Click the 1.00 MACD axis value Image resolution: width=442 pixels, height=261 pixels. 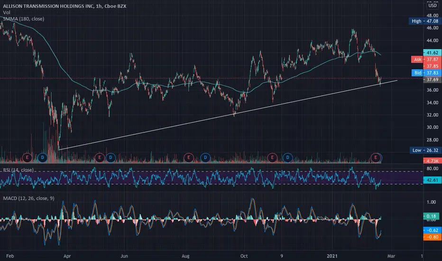431,202
